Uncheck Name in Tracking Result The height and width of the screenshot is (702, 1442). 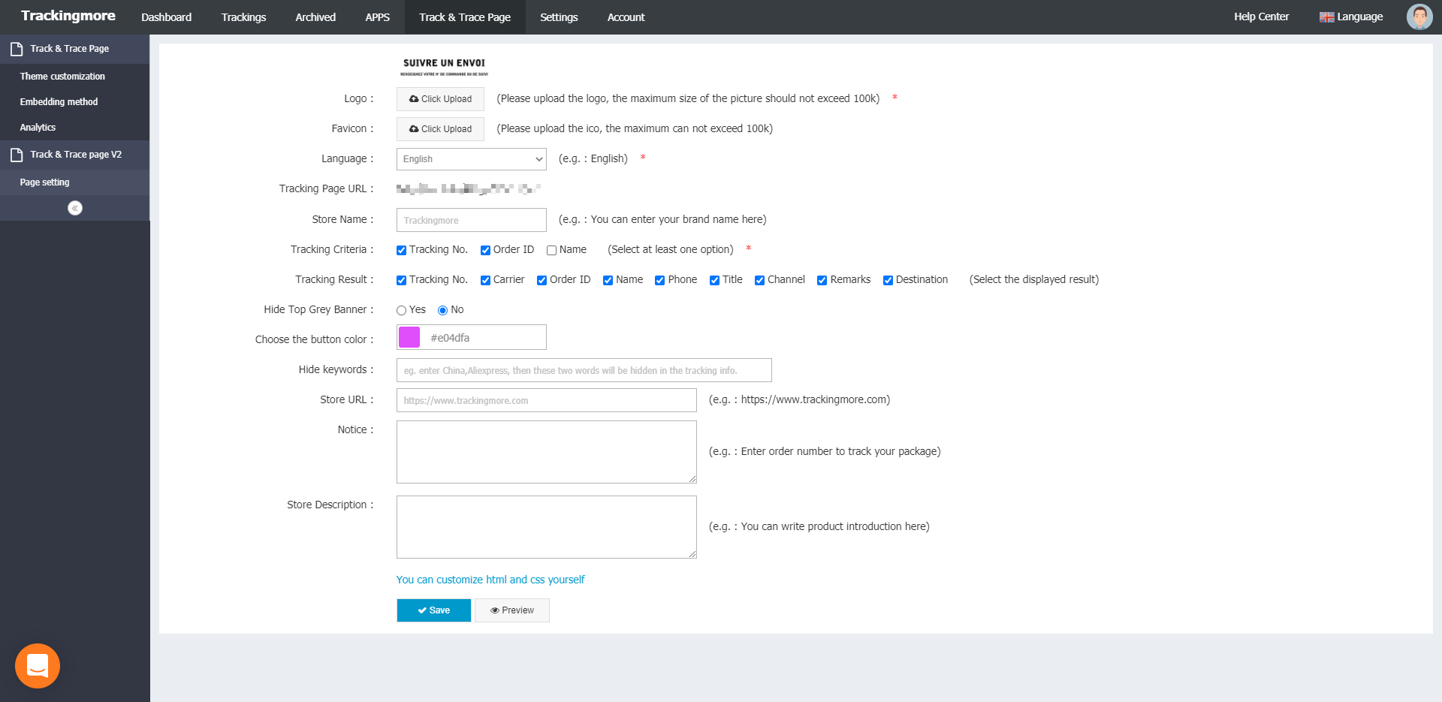pos(608,280)
